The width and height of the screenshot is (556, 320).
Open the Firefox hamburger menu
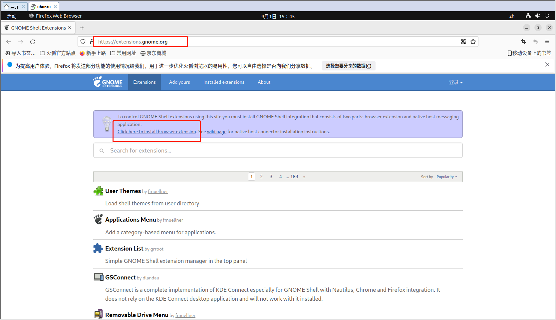[x=547, y=42]
